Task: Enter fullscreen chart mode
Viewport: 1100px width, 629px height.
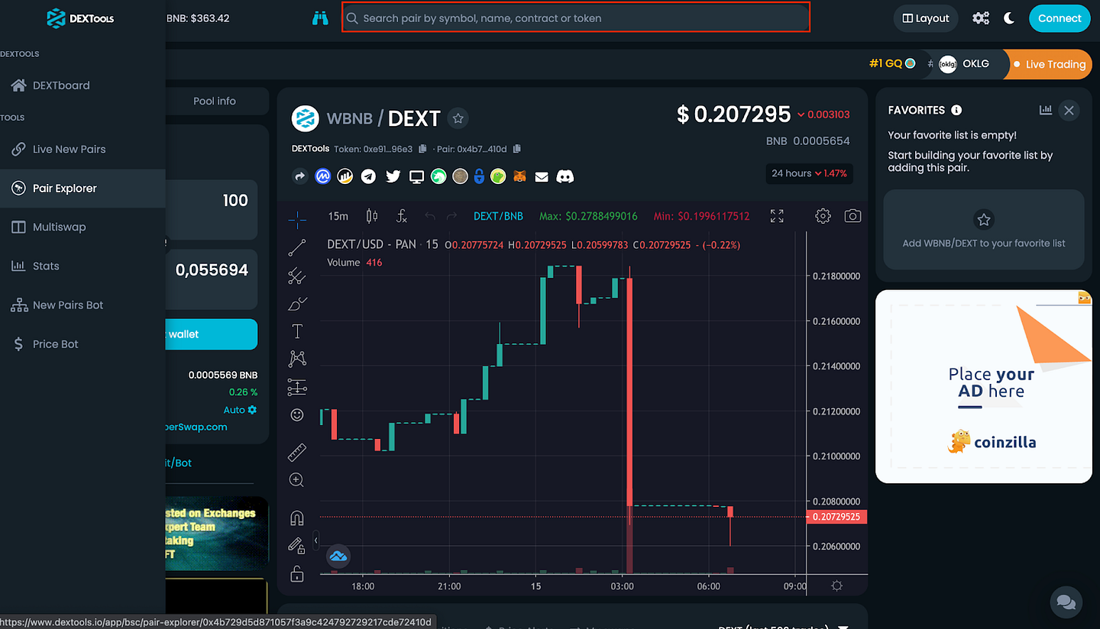Action: coord(777,216)
